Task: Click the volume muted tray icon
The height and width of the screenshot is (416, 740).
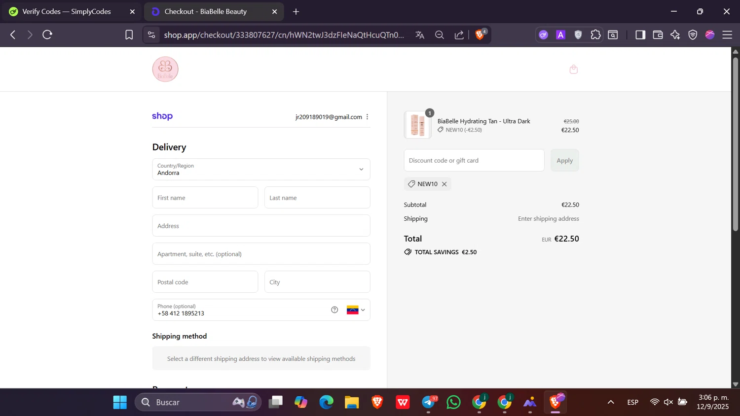Action: 668,402
